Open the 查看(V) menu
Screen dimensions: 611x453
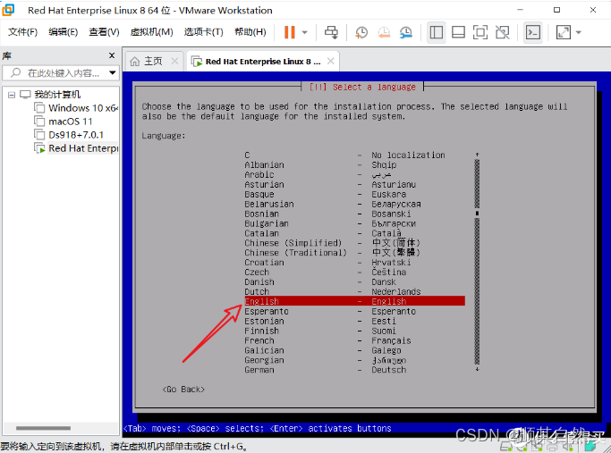tap(104, 32)
